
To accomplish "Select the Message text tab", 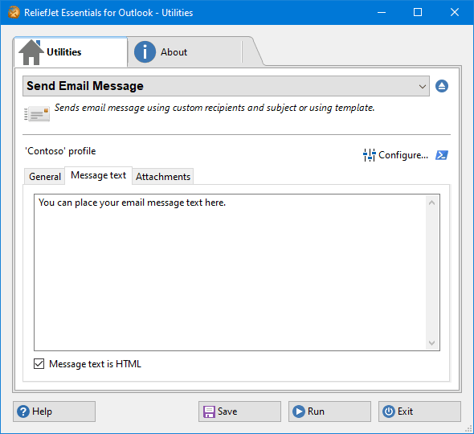I will tap(98, 175).
